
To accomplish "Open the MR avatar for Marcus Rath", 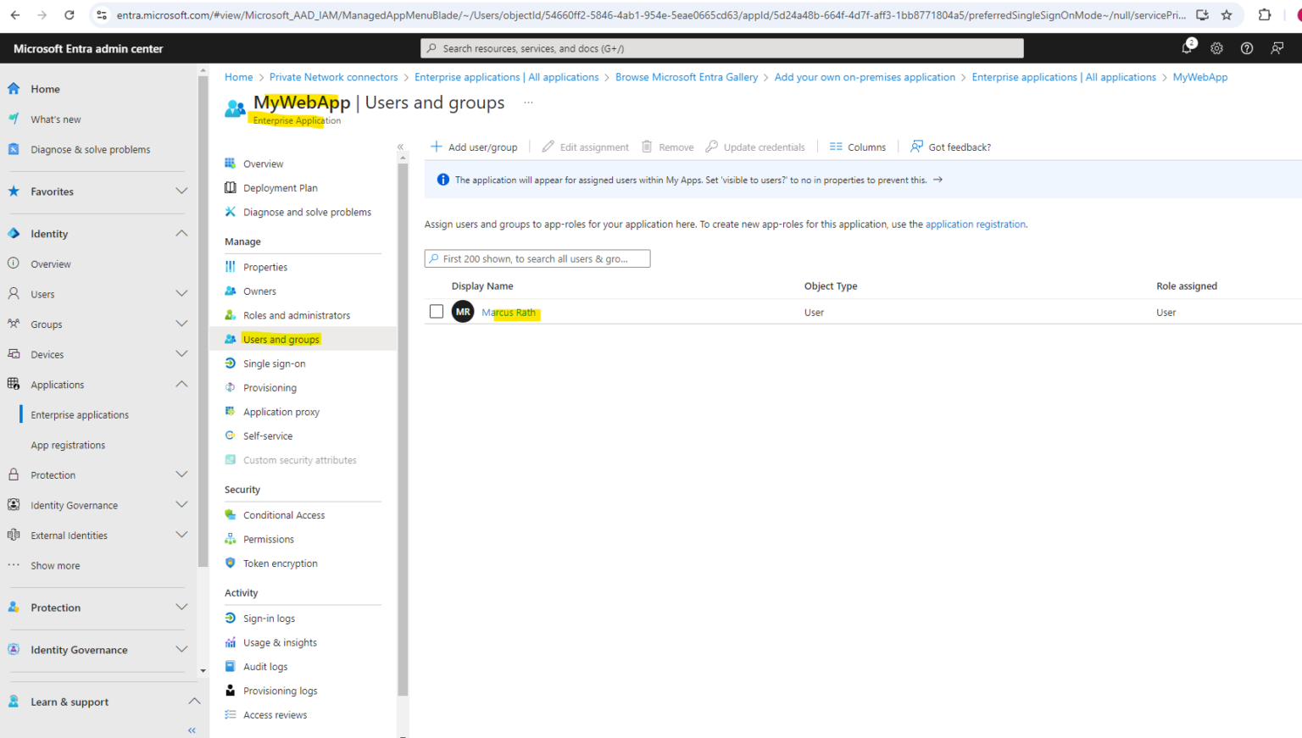I will [x=463, y=311].
